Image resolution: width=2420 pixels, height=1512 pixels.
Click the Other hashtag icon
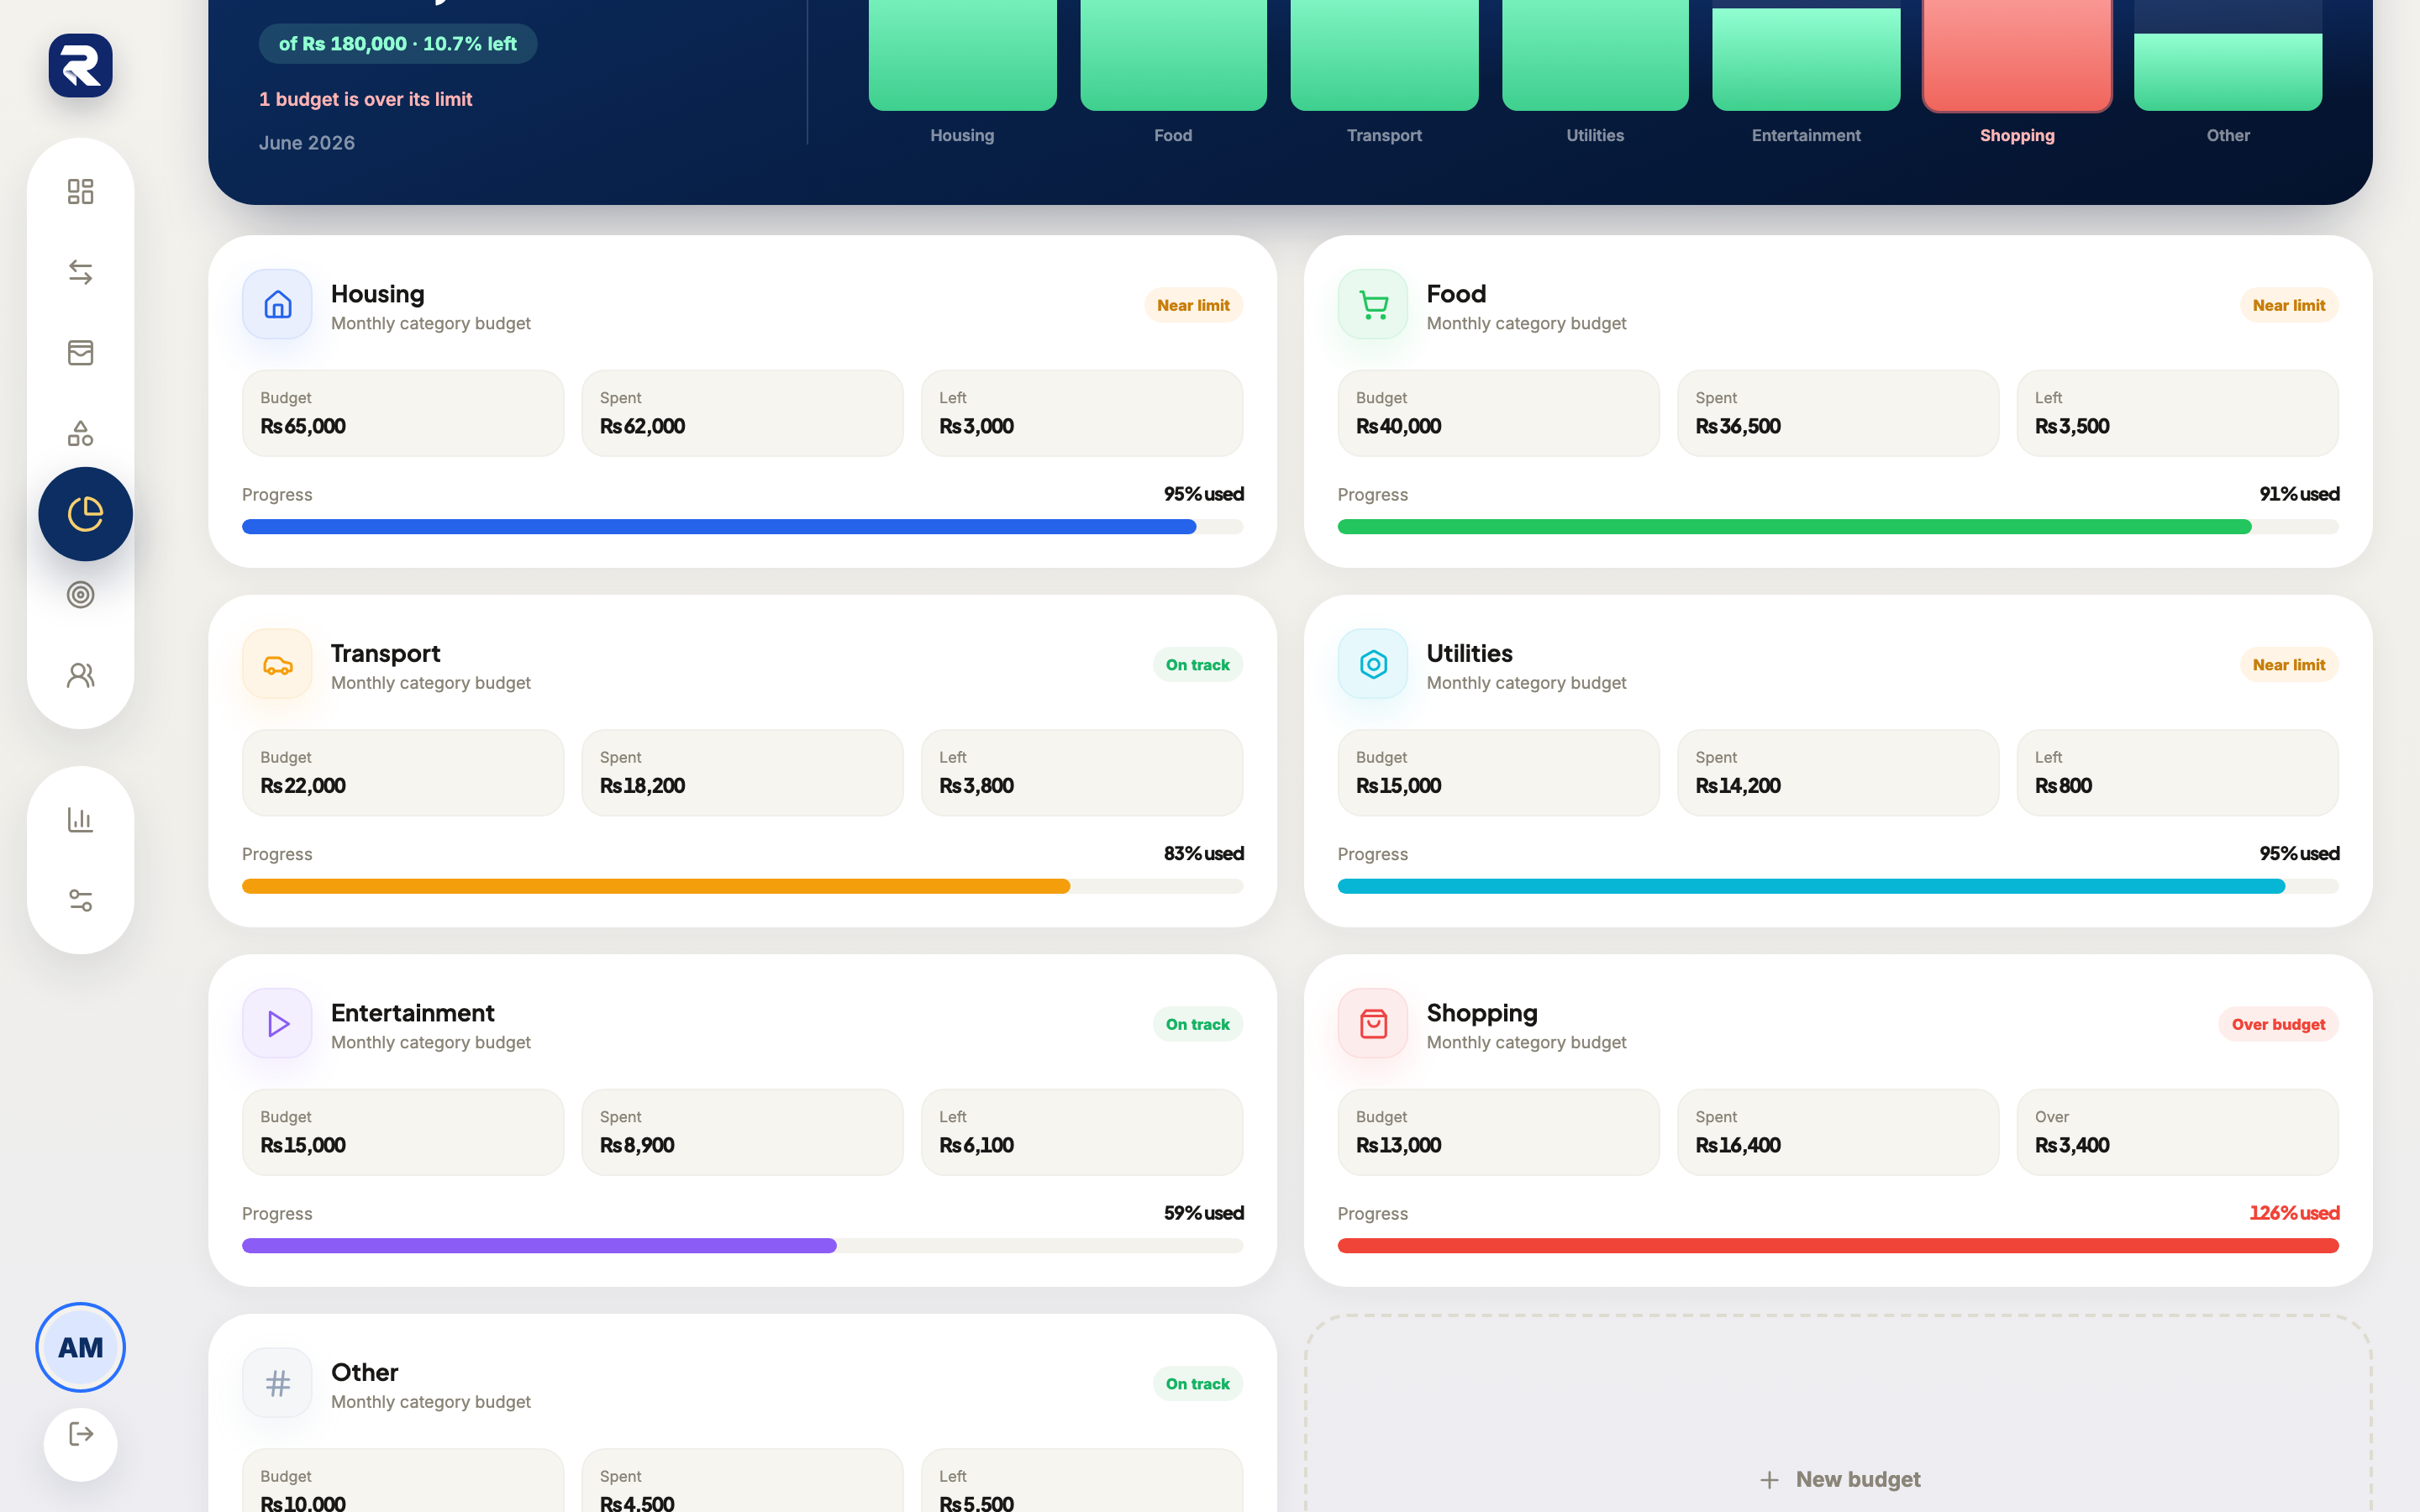[x=277, y=1383]
